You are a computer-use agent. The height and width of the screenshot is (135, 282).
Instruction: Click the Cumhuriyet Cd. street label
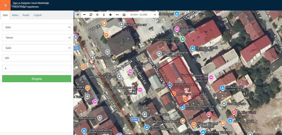point(111,103)
